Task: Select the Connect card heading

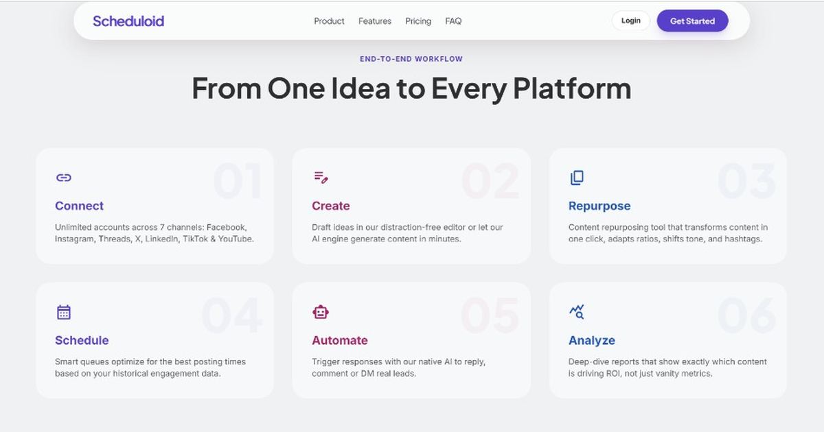Action: tap(79, 206)
